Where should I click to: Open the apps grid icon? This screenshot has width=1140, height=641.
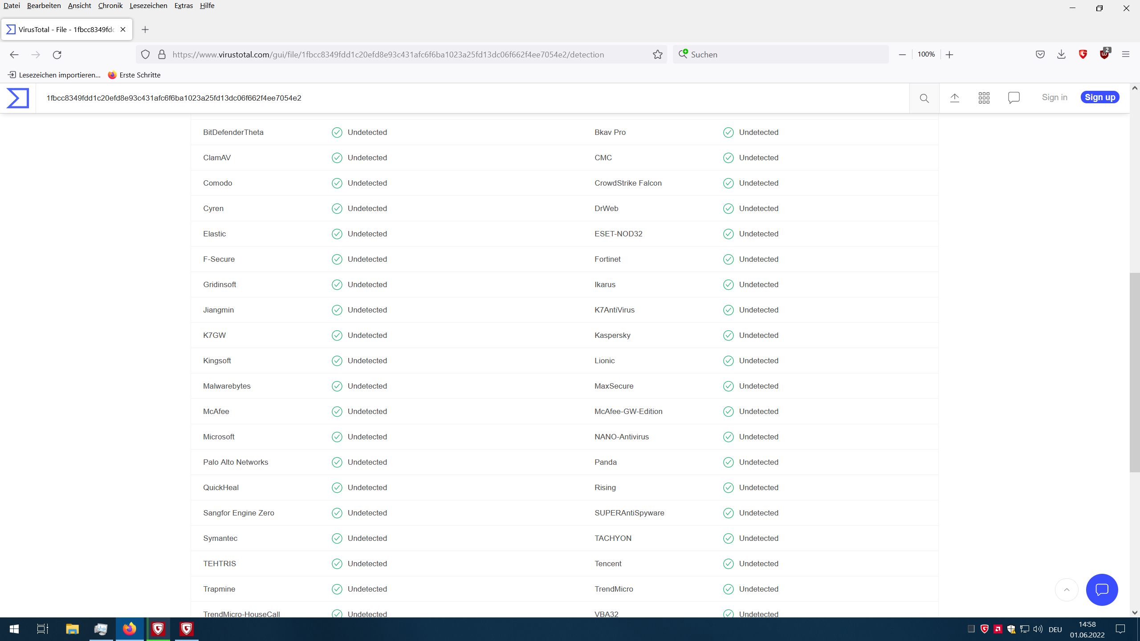(984, 98)
